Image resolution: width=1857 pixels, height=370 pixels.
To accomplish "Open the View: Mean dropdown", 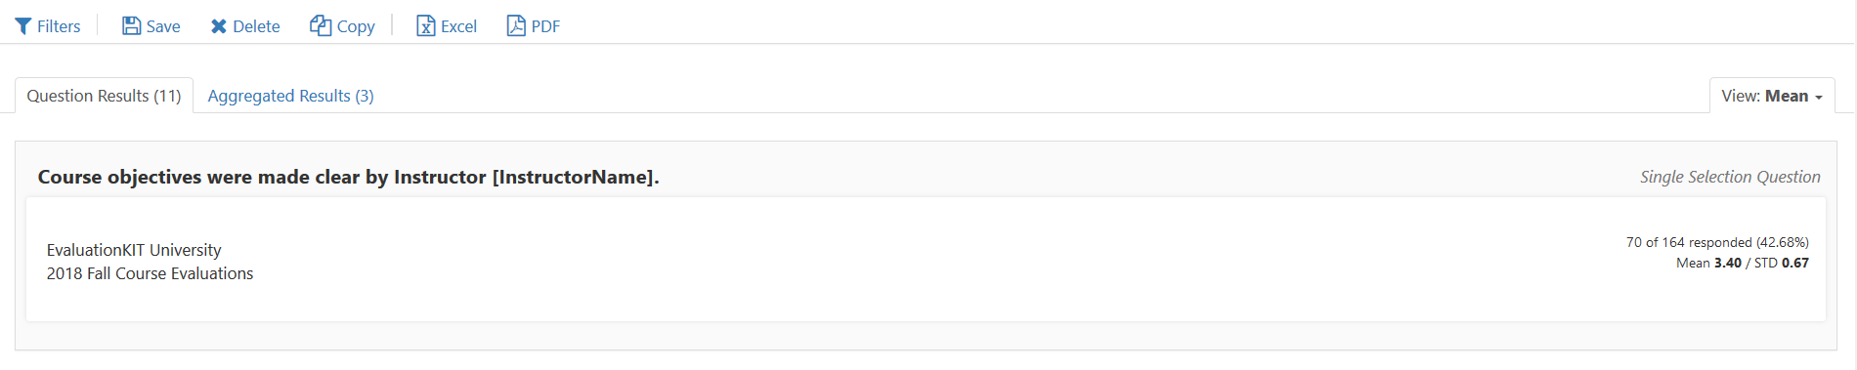I will 1772,96.
